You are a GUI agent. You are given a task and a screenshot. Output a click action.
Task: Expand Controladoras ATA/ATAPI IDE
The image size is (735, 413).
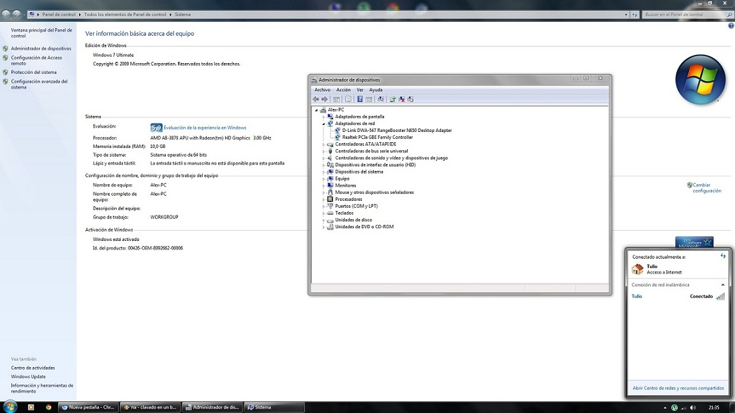[323, 145]
